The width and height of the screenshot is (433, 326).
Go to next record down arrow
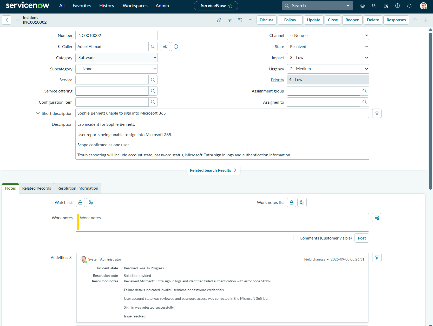pyautogui.click(x=425, y=20)
